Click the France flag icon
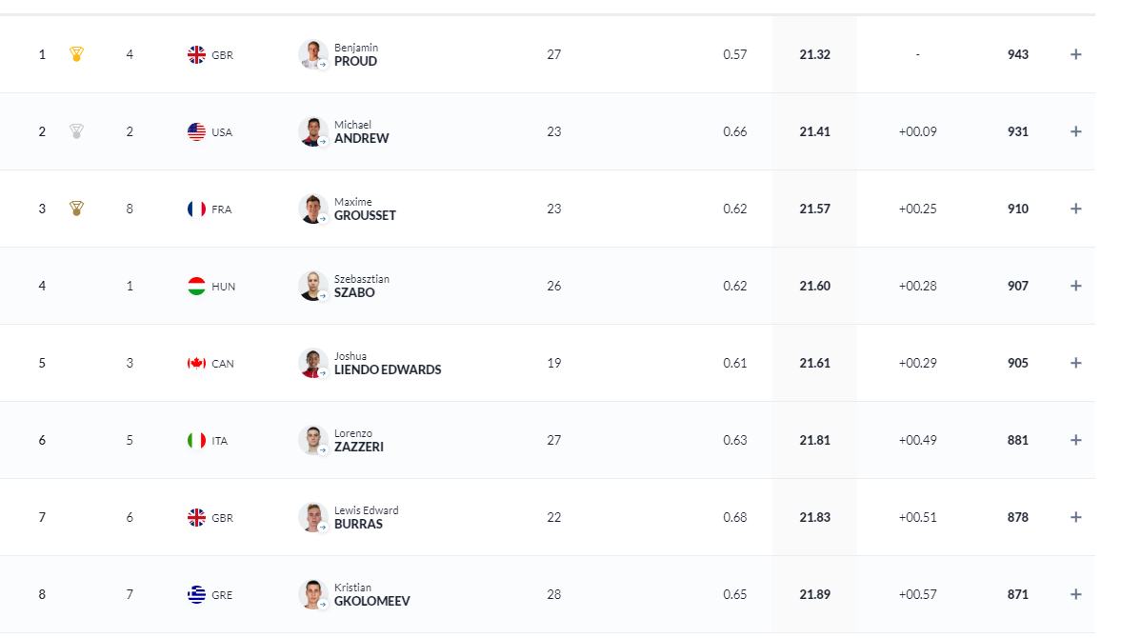1121x638 pixels. coord(196,209)
